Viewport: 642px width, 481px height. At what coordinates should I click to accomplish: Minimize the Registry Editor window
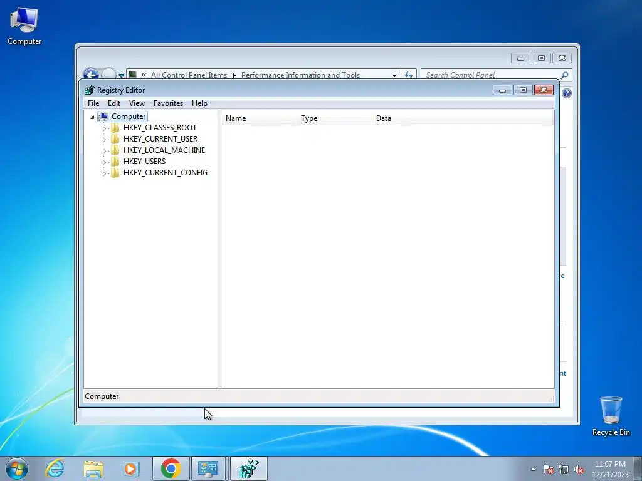(x=502, y=90)
